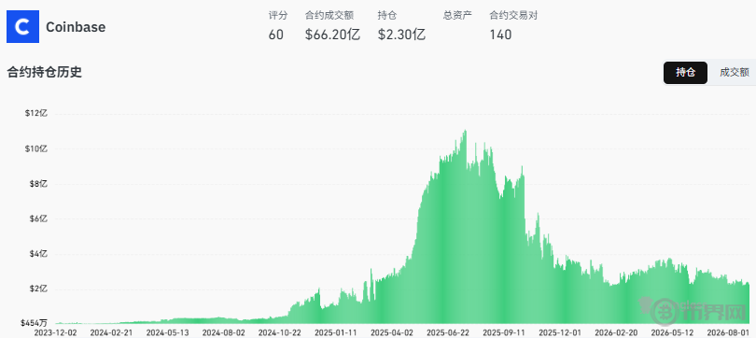Click the 合约交易对 label
This screenshot has width=756, height=338.
click(x=513, y=15)
